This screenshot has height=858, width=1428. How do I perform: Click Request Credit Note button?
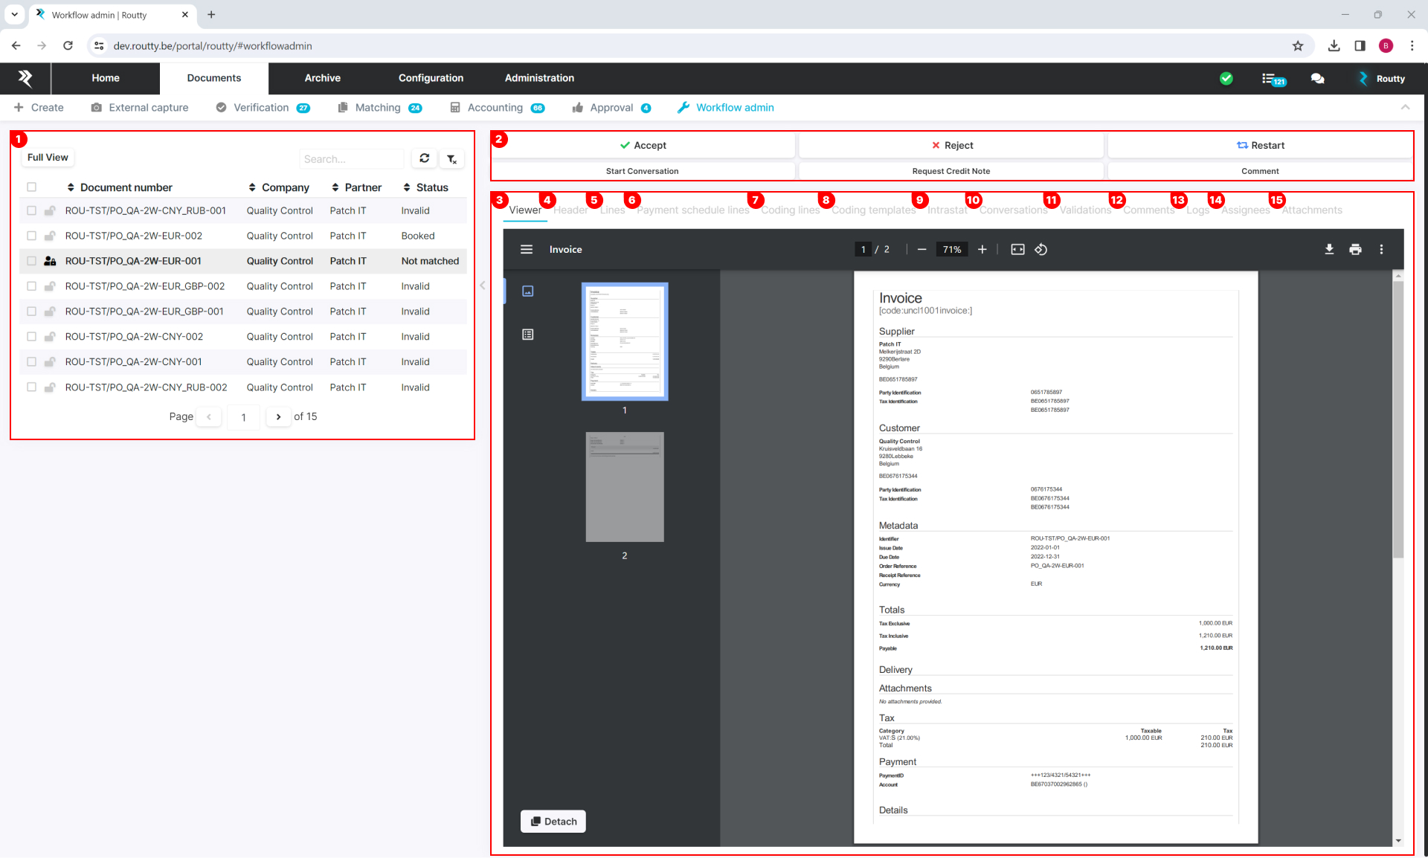(x=951, y=171)
